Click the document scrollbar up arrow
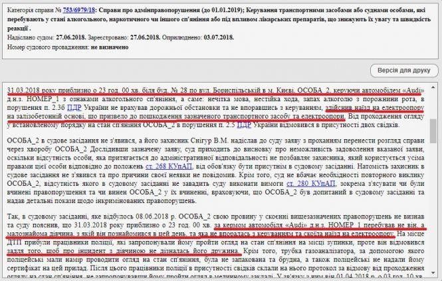Image resolution: width=442 pixels, height=281 pixels. click(x=433, y=88)
